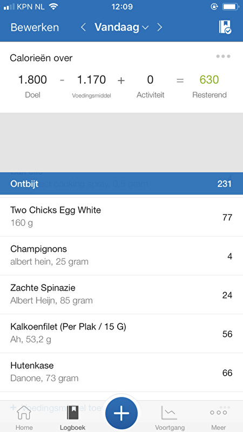Tap the Ontbijt meal header

point(122,184)
